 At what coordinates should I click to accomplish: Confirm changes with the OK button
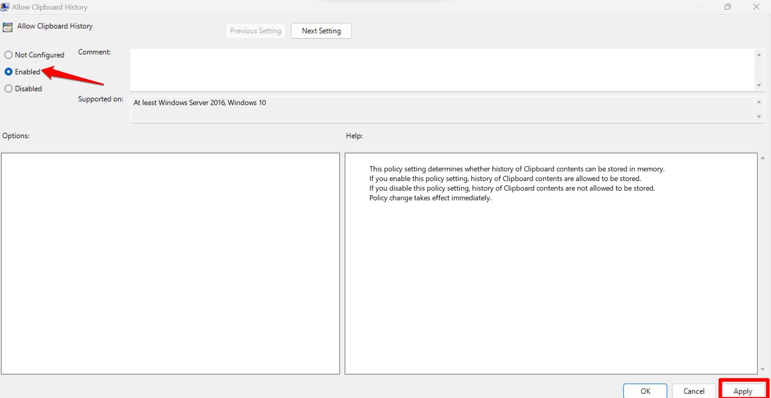click(x=645, y=391)
